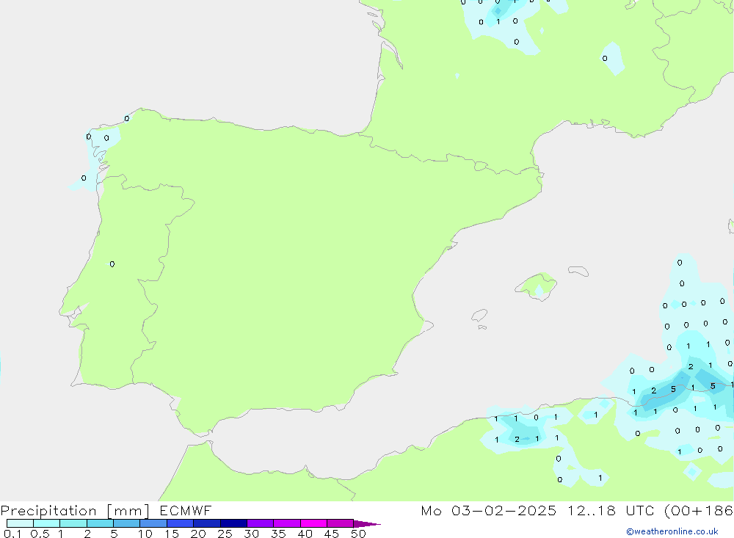The height and width of the screenshot is (538, 734).
Task: Click the lone "0" value inside Portugal
Action: pos(112,264)
